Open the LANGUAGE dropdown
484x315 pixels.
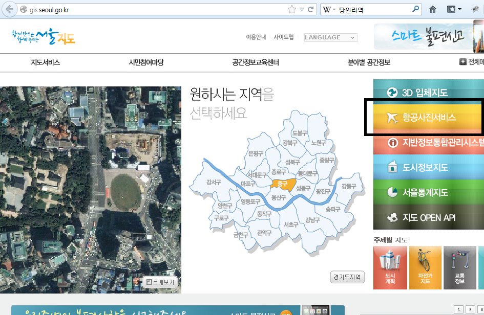pyautogui.click(x=330, y=37)
